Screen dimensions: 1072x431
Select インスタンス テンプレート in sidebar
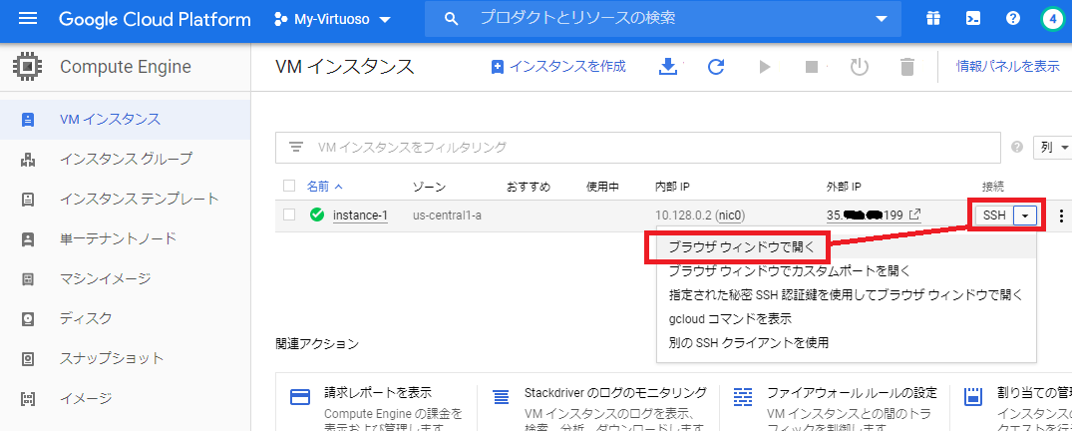(x=125, y=200)
